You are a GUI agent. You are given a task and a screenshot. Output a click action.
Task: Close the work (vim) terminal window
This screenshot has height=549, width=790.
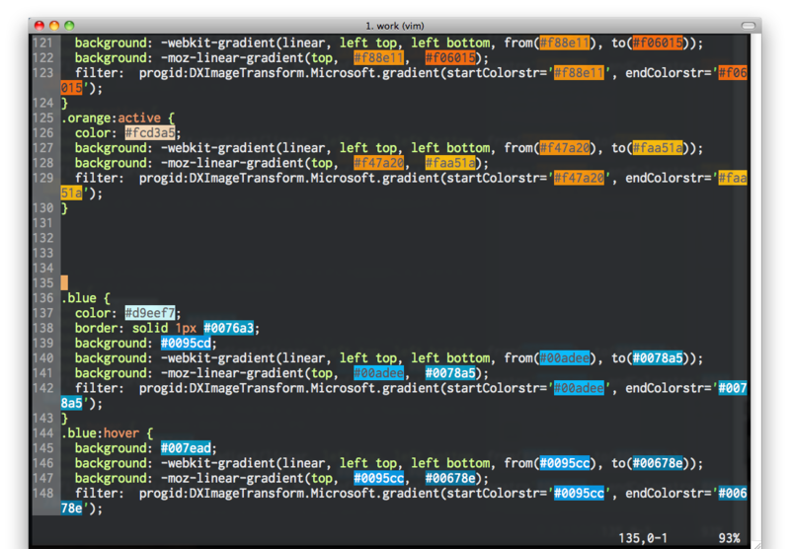(x=39, y=26)
